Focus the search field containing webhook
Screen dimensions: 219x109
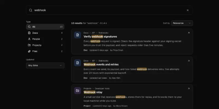click(x=109, y=10)
